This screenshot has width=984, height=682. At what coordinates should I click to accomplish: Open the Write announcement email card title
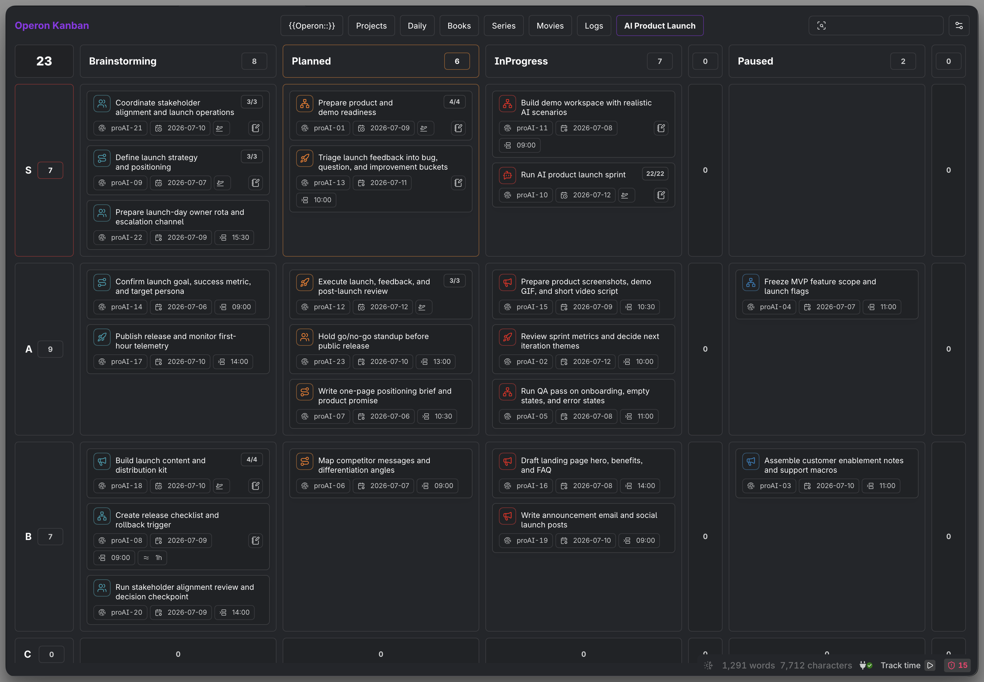[x=589, y=520]
